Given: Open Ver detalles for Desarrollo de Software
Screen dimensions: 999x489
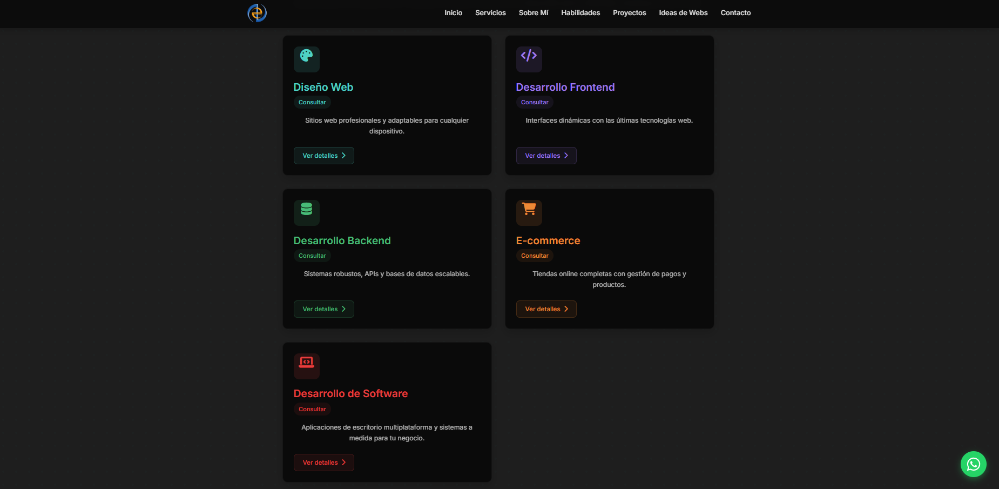Looking at the screenshot, I should coord(324,463).
